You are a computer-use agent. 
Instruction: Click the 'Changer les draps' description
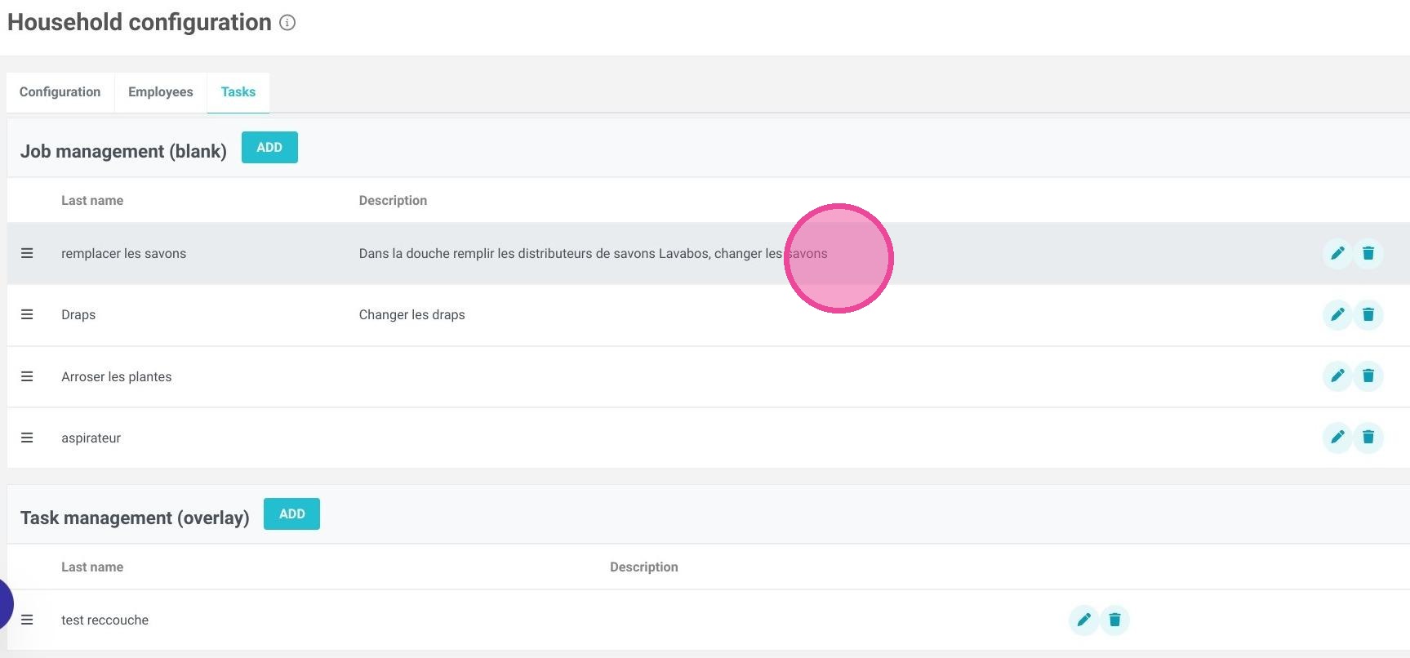[411, 314]
